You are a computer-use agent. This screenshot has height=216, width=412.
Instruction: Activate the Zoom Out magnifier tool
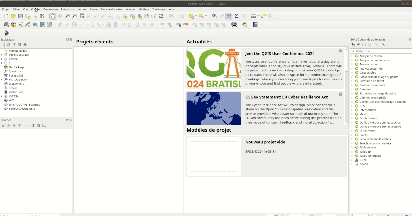pyautogui.click(x=74, y=16)
